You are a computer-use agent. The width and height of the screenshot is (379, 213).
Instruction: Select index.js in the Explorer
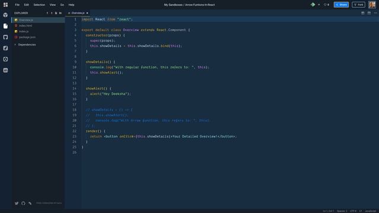point(38,31)
